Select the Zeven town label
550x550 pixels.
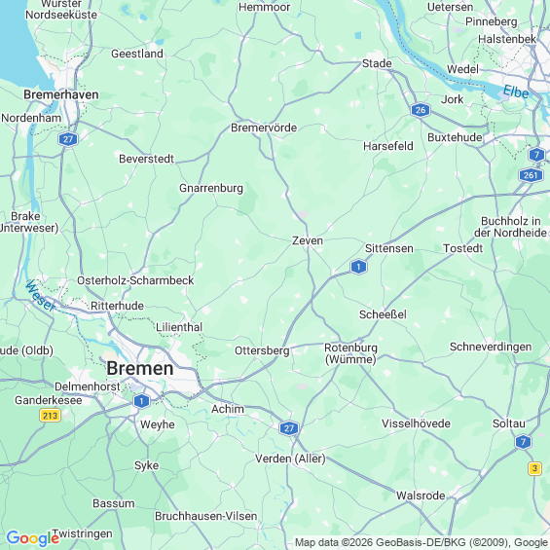click(308, 240)
